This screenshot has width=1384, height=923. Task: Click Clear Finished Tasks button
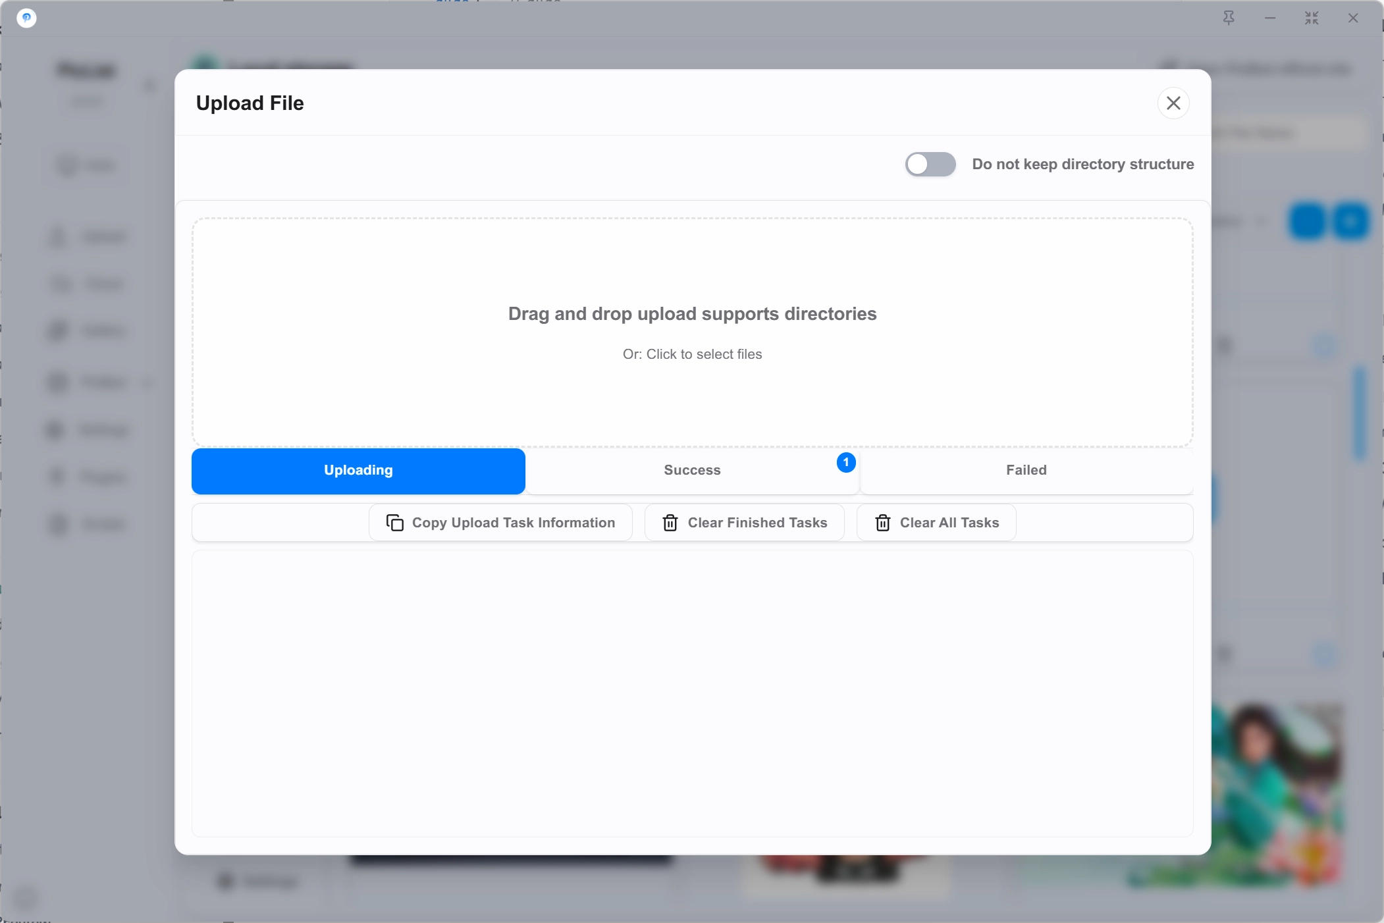[745, 523]
